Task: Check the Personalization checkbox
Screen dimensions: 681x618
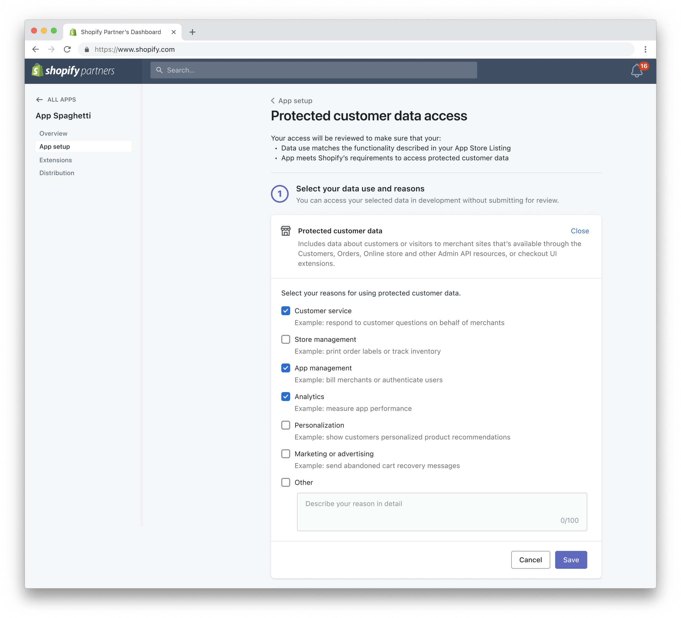Action: 285,425
